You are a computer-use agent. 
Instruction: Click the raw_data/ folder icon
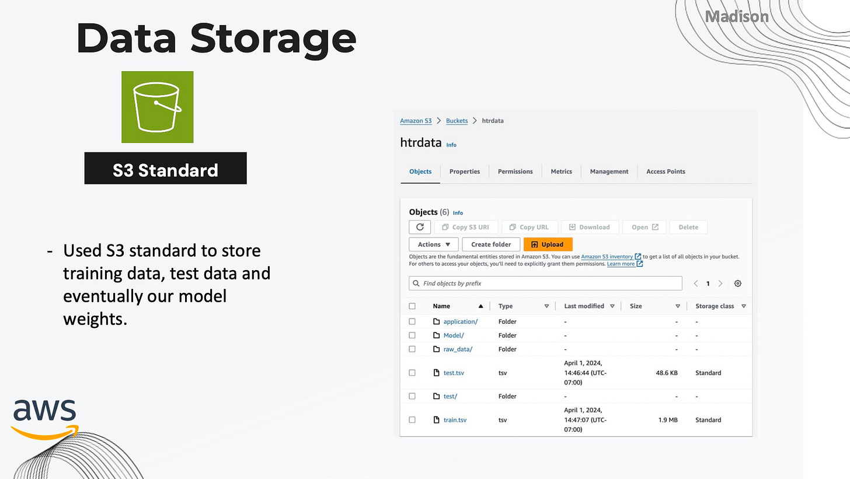pos(436,349)
